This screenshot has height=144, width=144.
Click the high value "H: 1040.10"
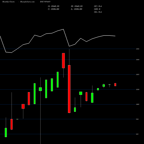pyautogui.click(x=77, y=6)
